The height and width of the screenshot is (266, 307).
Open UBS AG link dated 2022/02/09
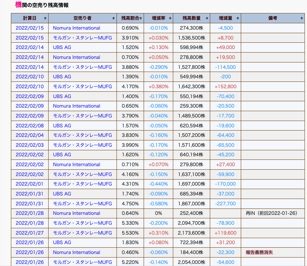62,96
